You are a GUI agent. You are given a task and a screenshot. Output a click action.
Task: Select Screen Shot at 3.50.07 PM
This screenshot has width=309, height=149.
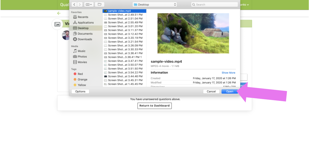tap(124, 65)
